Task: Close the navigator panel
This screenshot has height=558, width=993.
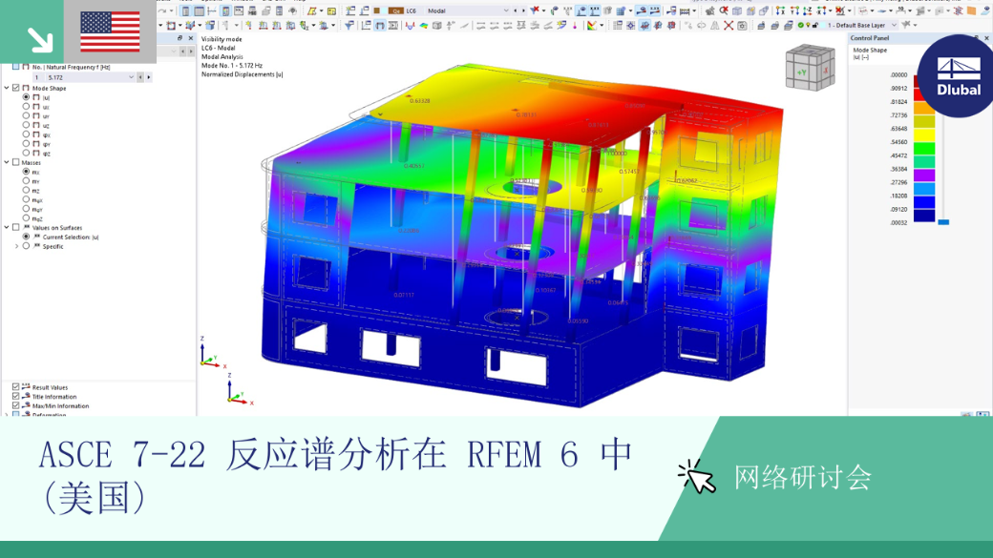Action: (191, 38)
